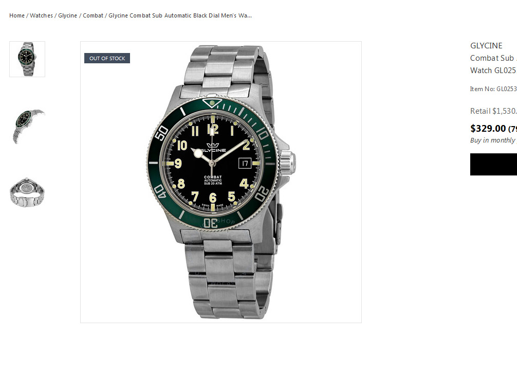Click the $329.00 sale price

pos(488,128)
